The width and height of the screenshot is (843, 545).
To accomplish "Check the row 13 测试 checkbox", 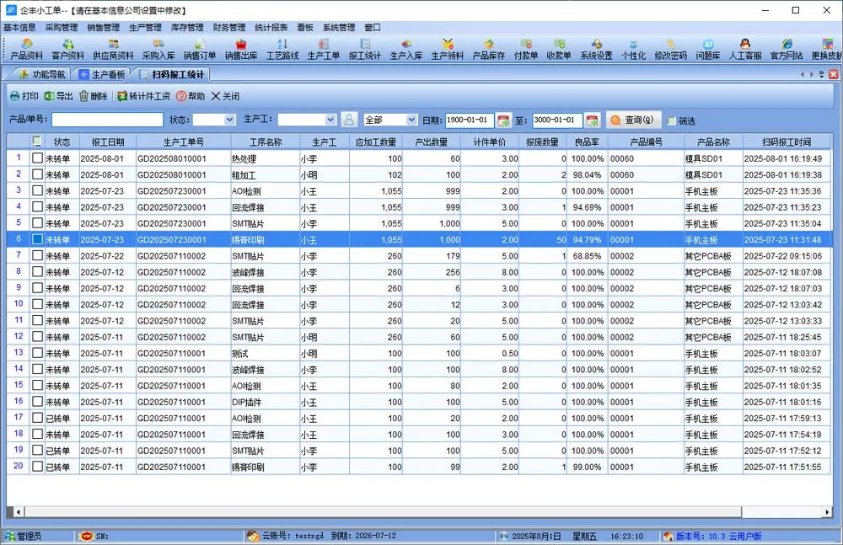I will click(x=37, y=353).
